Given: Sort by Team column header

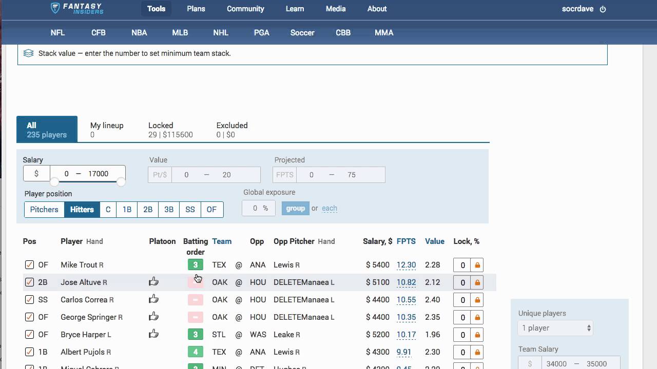Looking at the screenshot, I should point(222,241).
